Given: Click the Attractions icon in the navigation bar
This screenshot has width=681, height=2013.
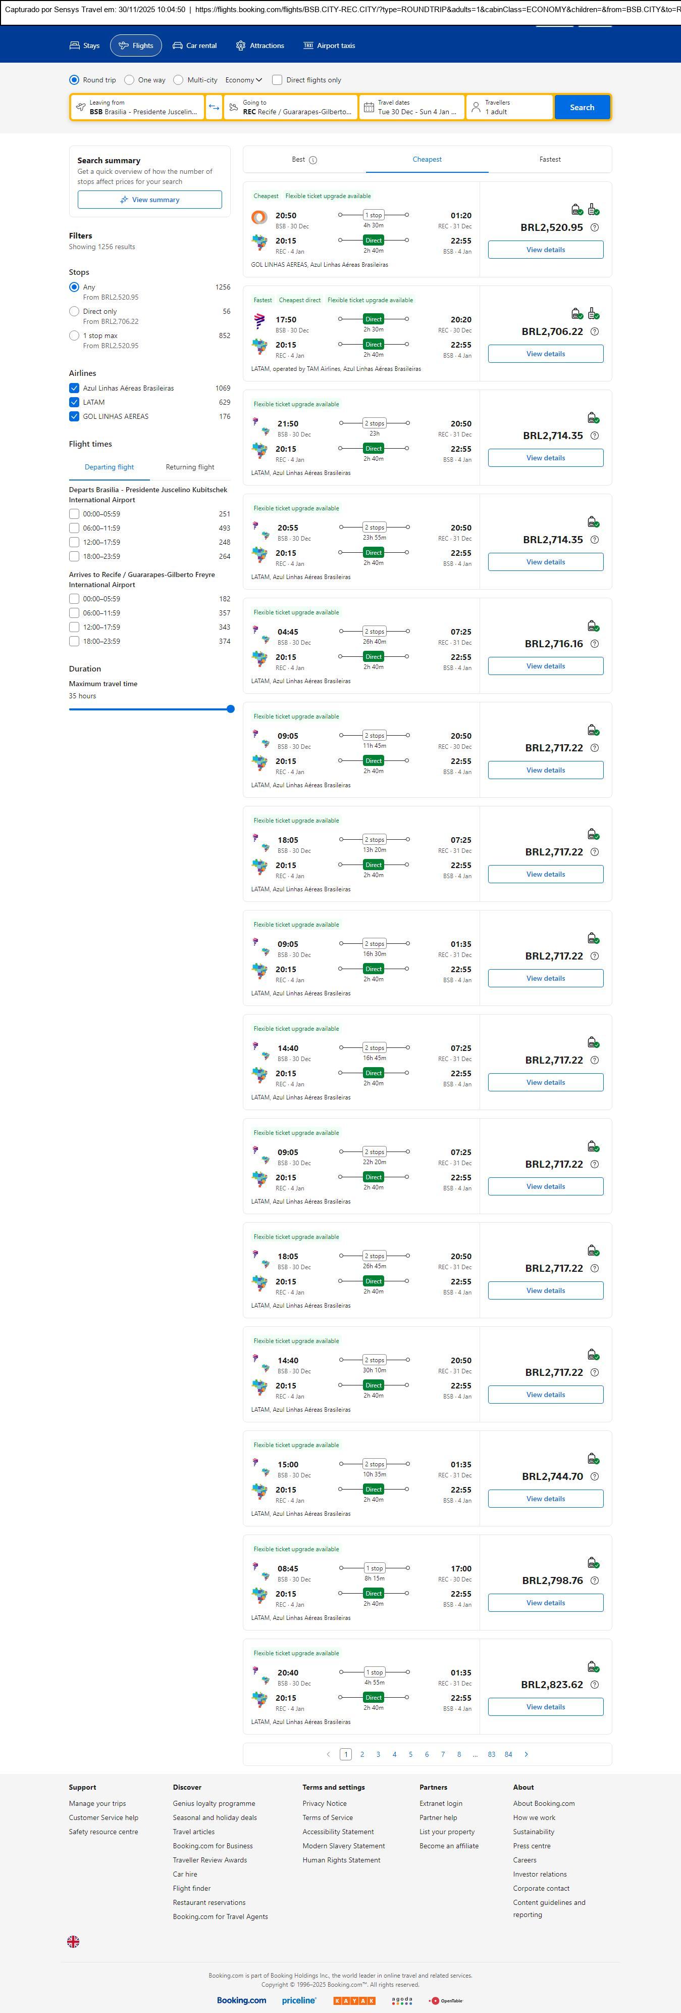Looking at the screenshot, I should coord(240,46).
